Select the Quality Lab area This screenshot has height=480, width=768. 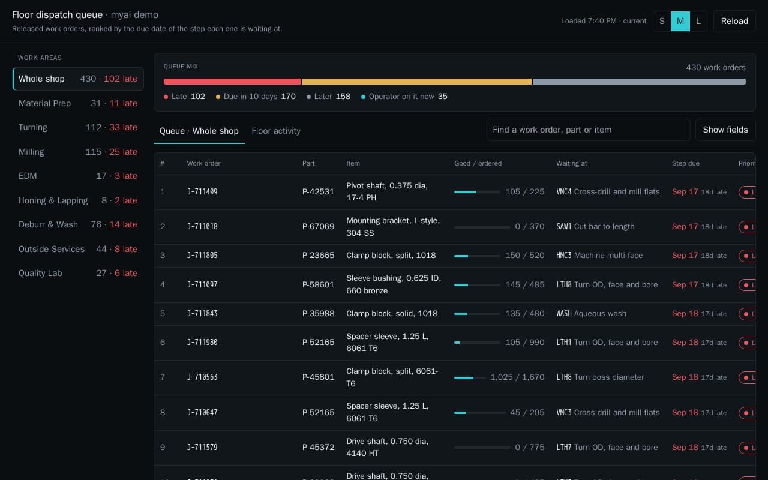pyautogui.click(x=78, y=273)
